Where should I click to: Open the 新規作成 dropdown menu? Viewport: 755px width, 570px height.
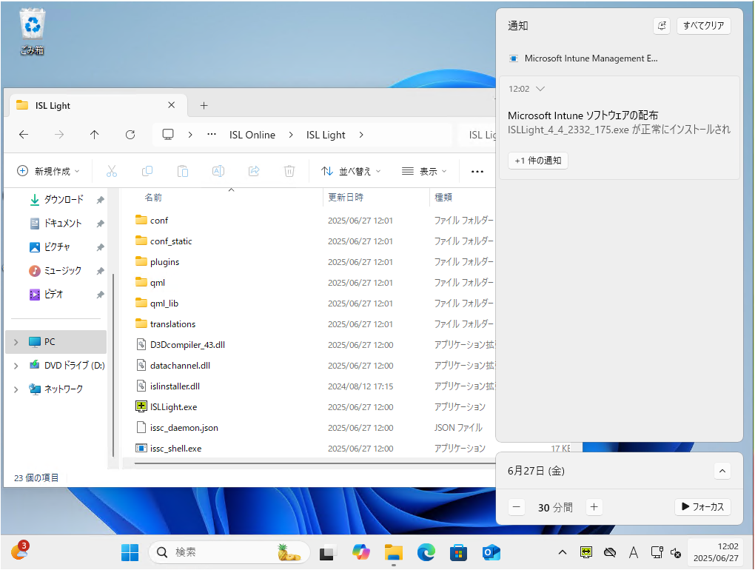click(x=48, y=171)
